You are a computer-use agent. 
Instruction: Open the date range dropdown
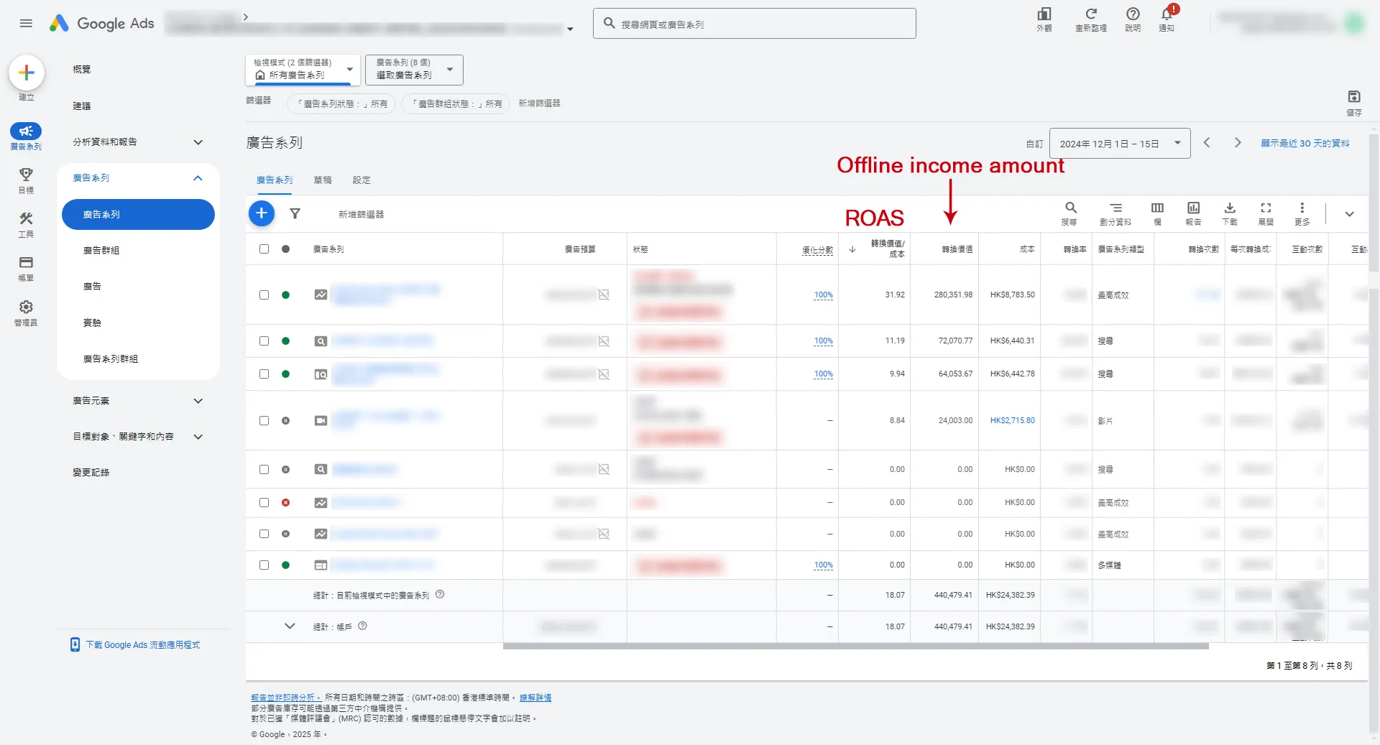tap(1120, 143)
